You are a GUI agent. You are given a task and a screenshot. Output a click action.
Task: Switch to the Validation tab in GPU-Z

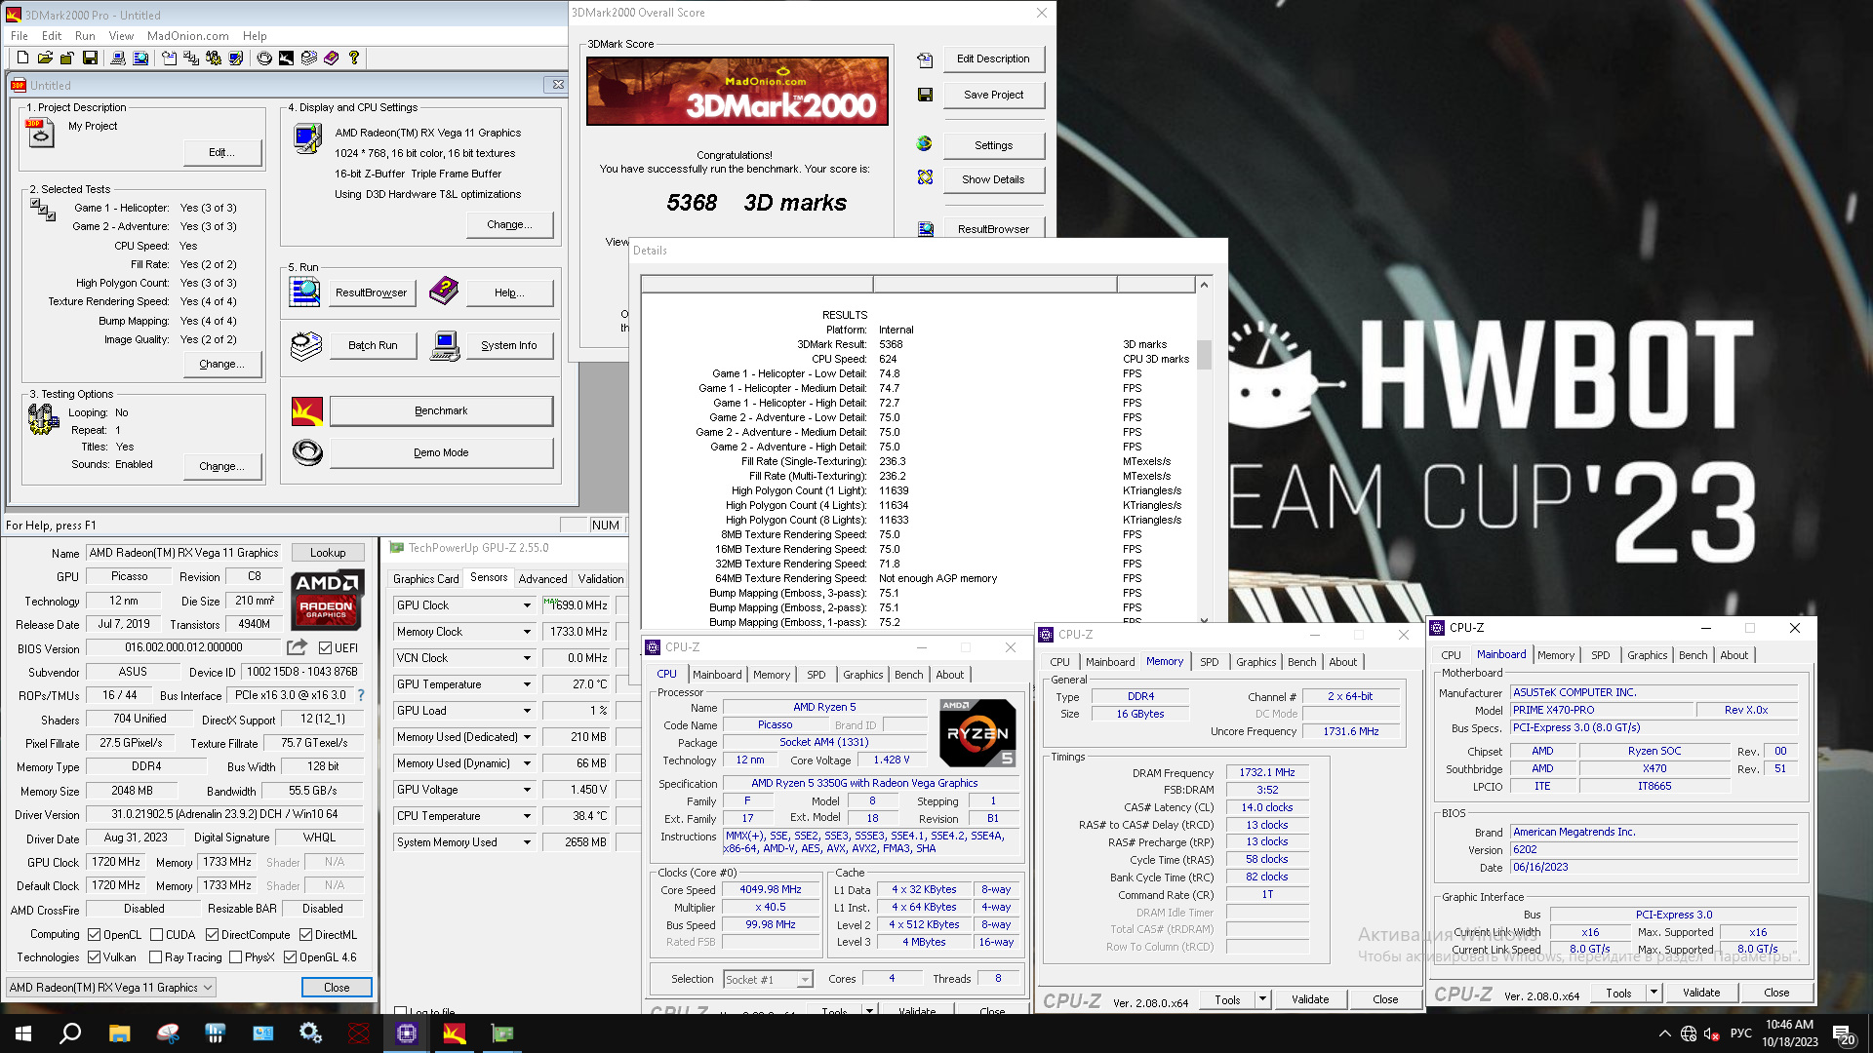pos(601,579)
